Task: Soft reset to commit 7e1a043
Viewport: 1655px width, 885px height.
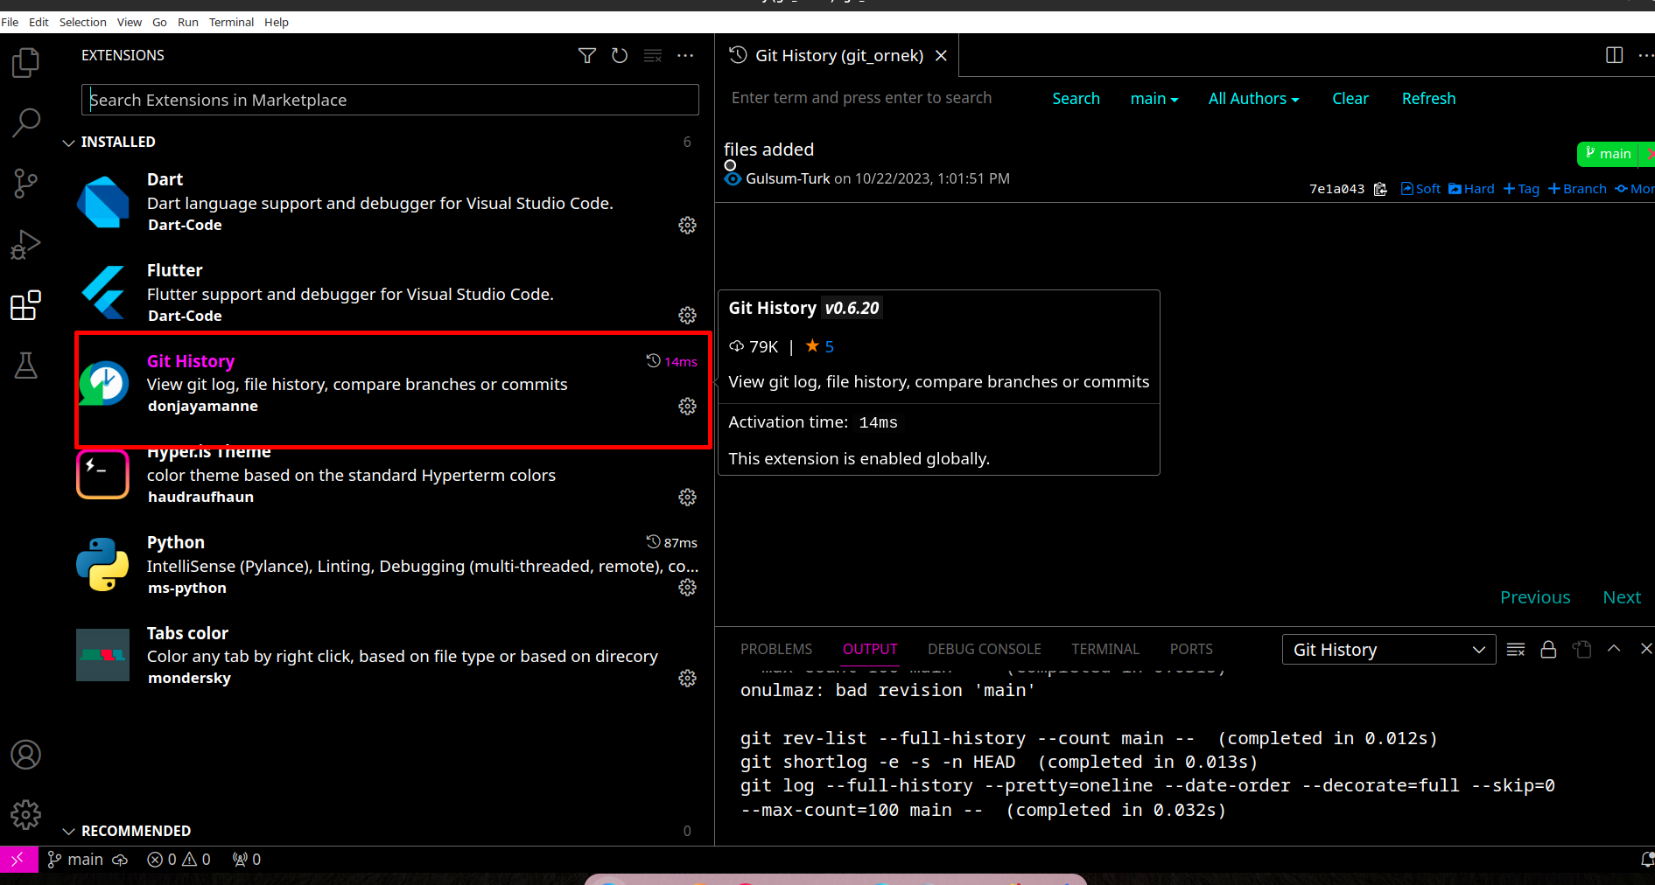Action: 1420,189
